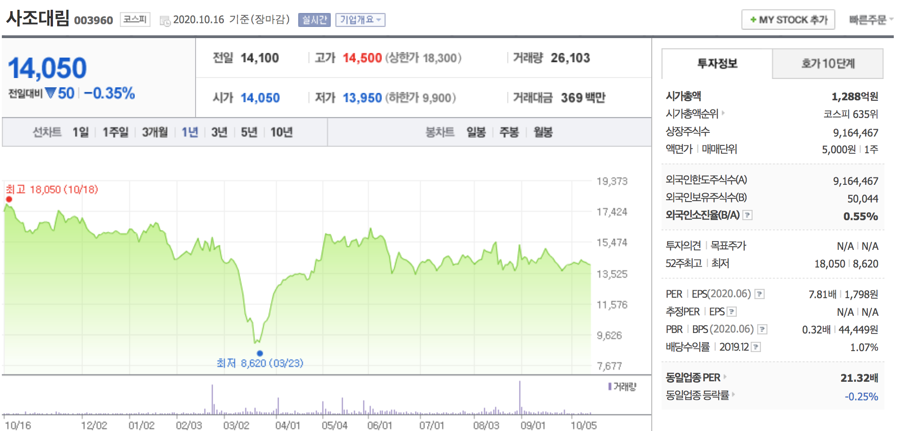Click the arrow icon beside 동일업종 PER
This screenshot has height=431, width=904.
click(x=725, y=377)
